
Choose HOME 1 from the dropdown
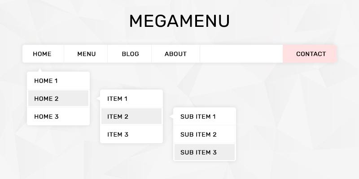[x=58, y=81]
